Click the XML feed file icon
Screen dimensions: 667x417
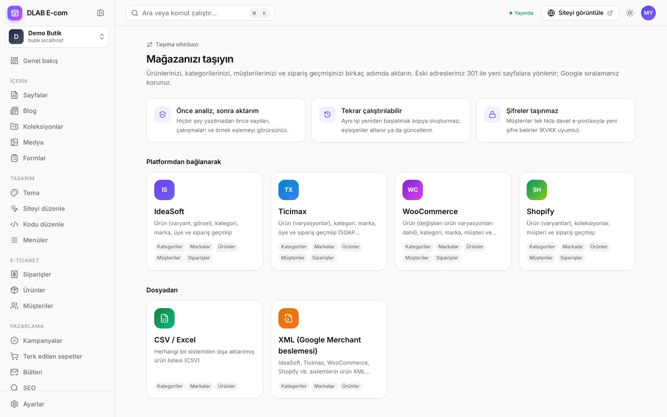coord(288,318)
